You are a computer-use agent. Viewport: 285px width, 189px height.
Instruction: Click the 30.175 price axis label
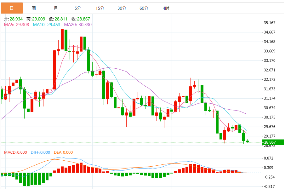pyautogui.click(x=270, y=117)
